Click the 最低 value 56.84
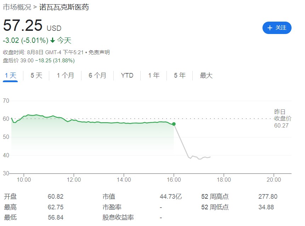This screenshot has height=226, width=305. [56, 217]
